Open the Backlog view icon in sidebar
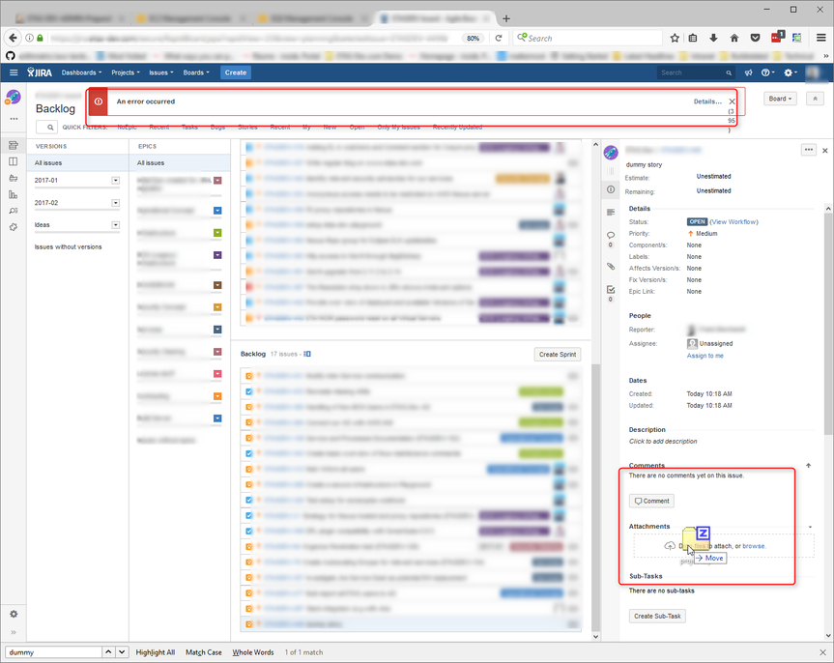Image resolution: width=834 pixels, height=663 pixels. coord(14,145)
